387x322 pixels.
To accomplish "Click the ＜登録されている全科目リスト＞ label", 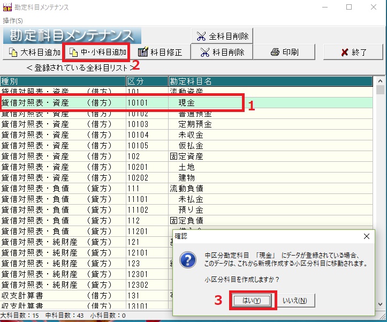I will click(81, 68).
